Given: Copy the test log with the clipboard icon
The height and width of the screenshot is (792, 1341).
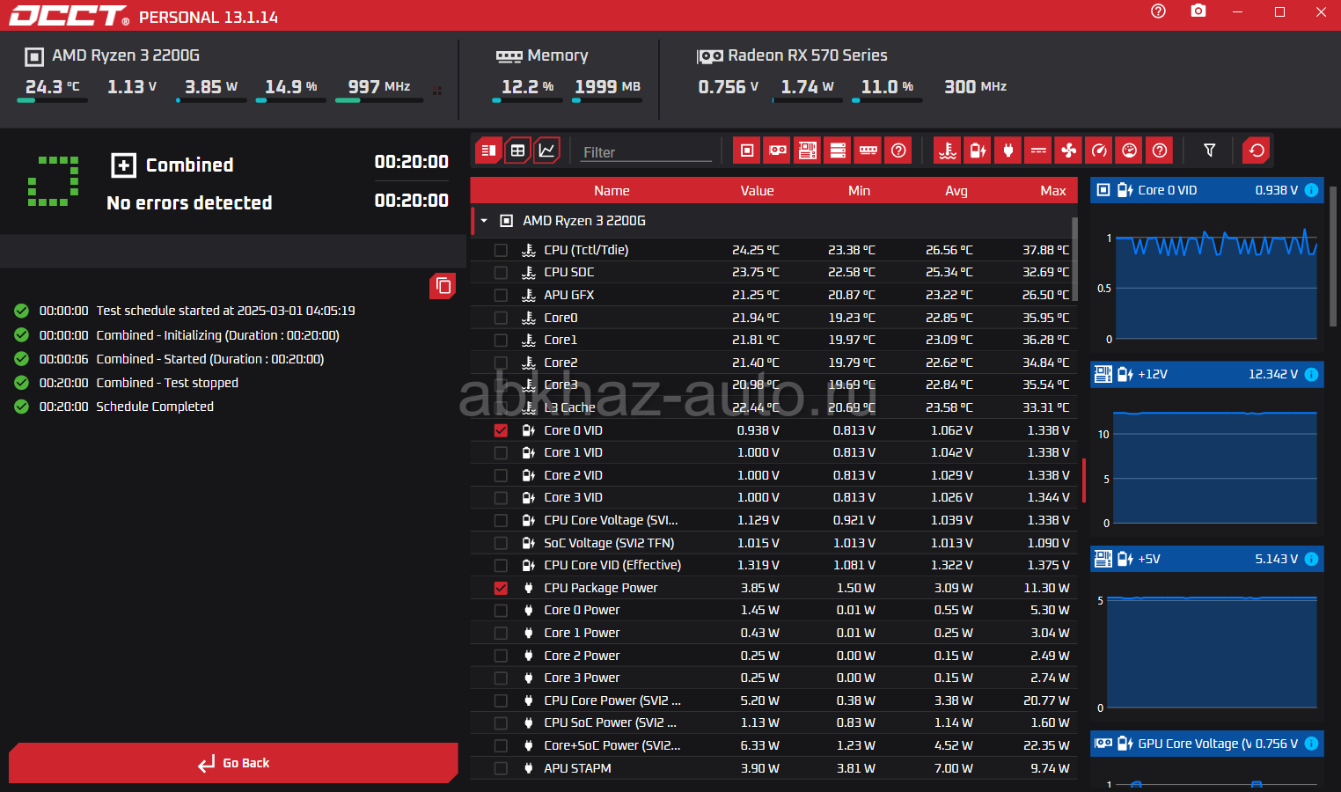Looking at the screenshot, I should click(443, 286).
